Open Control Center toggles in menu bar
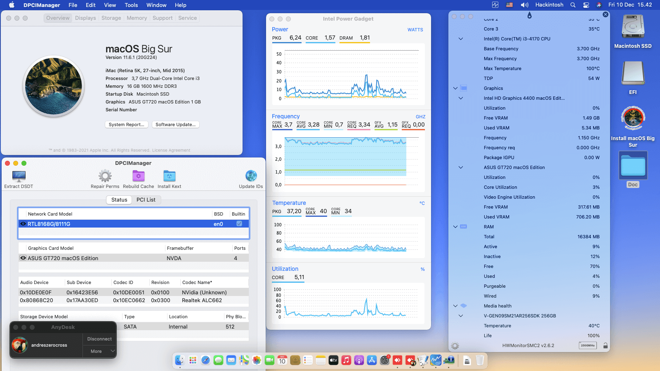Viewport: 660px width, 371px height. [x=586, y=5]
